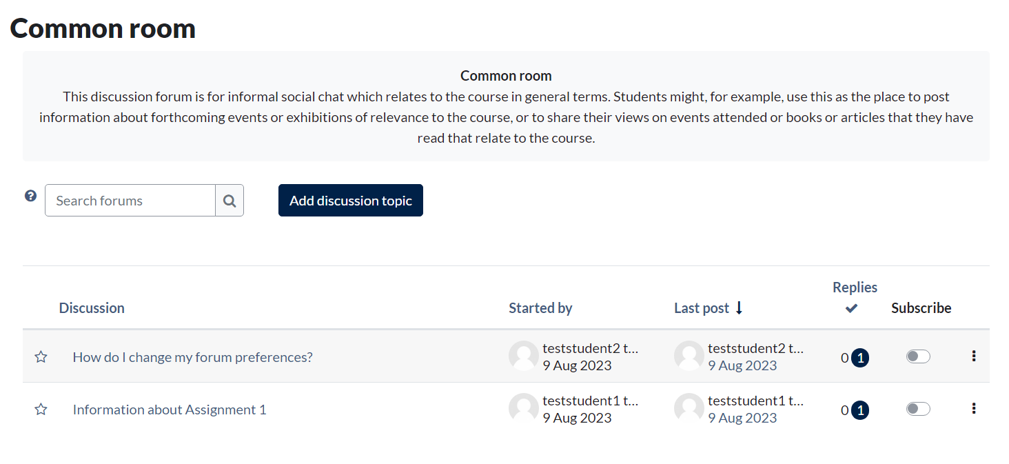This screenshot has width=1009, height=464.
Task: Click Add discussion topic button
Action: pos(351,201)
